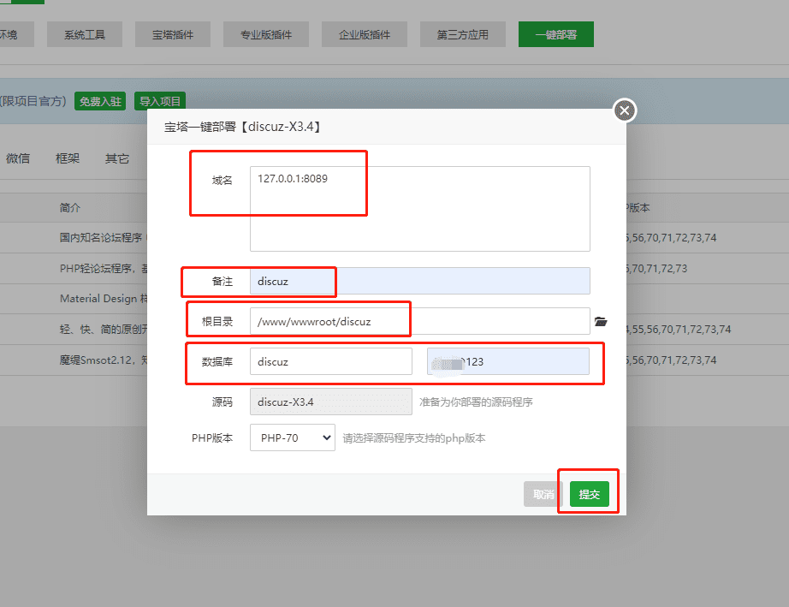Filter by the 框架 category

pyautogui.click(x=68, y=158)
